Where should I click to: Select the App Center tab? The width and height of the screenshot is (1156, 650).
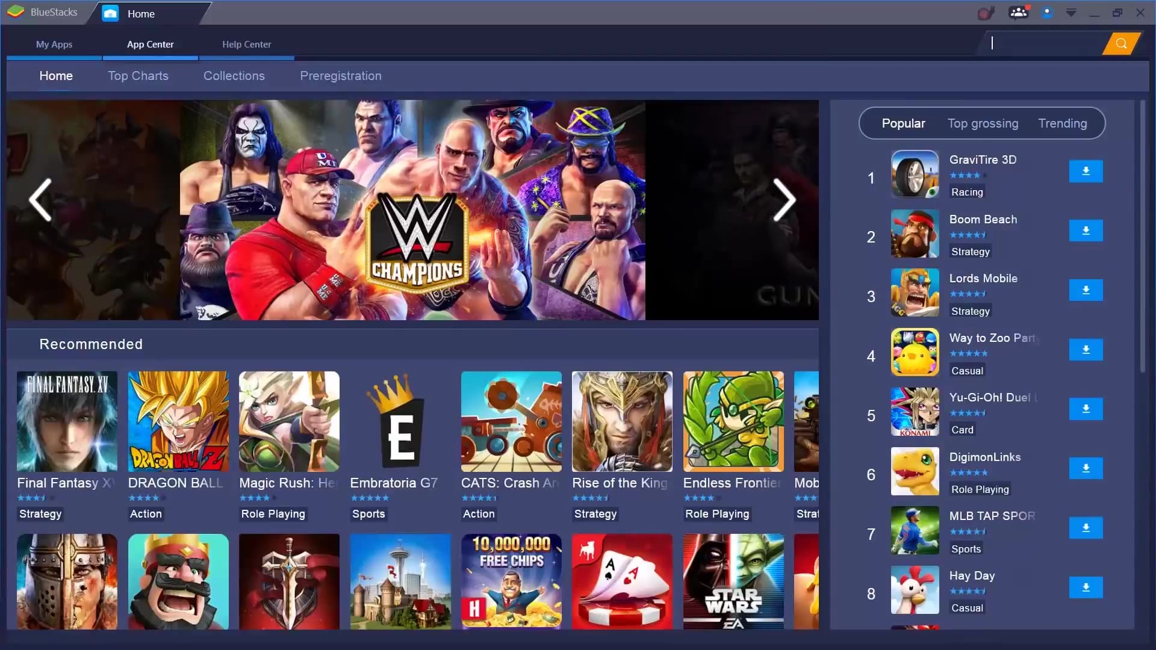[x=151, y=45]
